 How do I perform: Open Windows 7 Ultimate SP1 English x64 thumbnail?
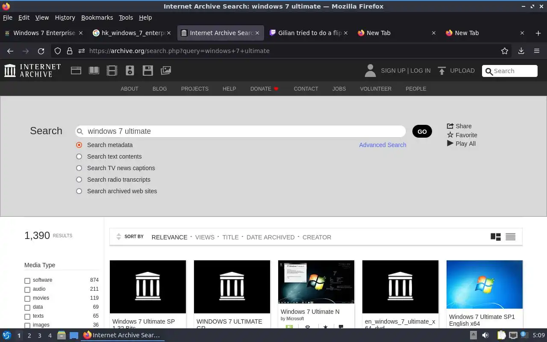coord(485,284)
